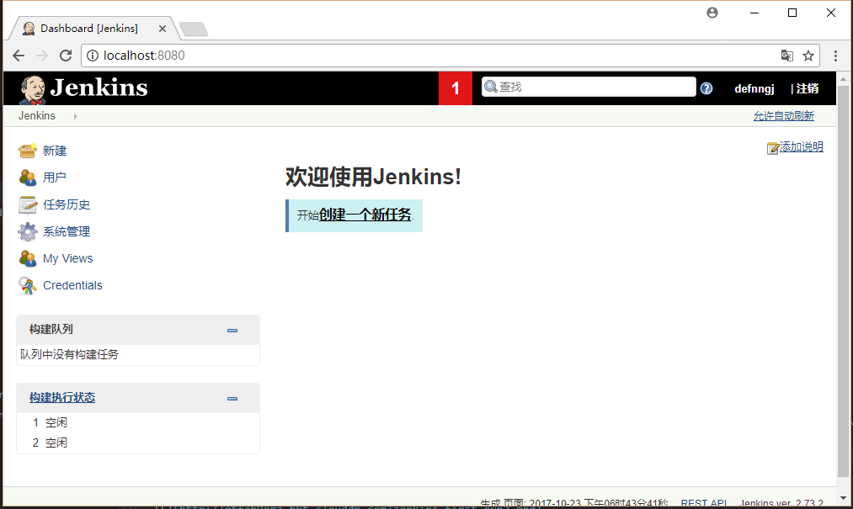Expand the breadcrumb arrow next to Jenkins

point(76,116)
